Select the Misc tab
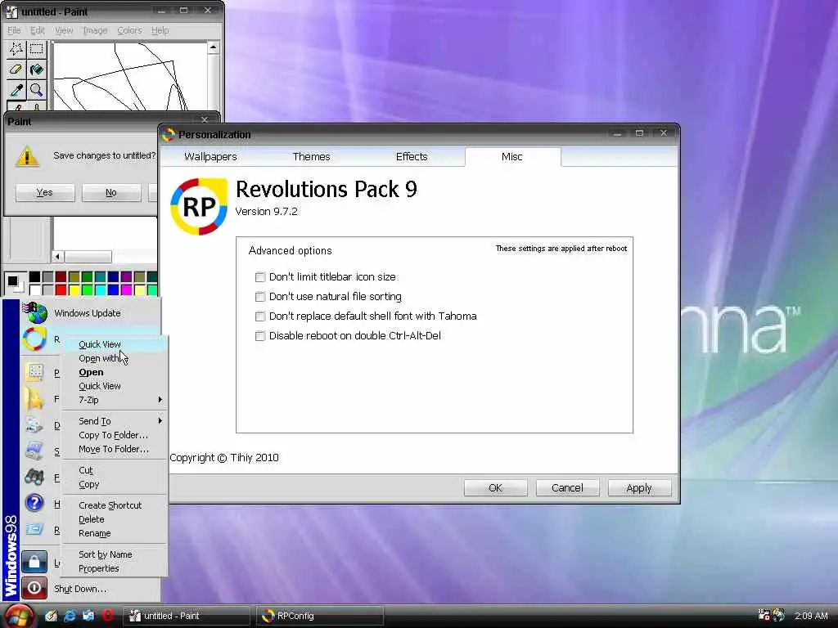This screenshot has height=628, width=838. coord(512,156)
